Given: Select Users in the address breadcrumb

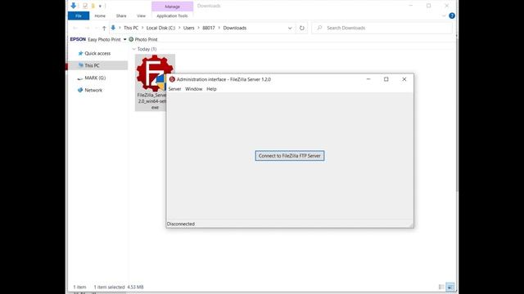Looking at the screenshot, I should point(188,28).
